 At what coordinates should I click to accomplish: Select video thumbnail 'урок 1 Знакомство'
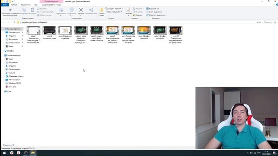33,30
